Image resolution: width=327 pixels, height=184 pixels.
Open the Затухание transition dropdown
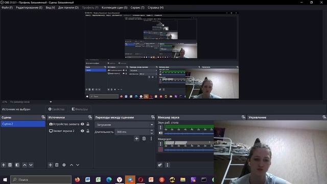tap(125, 125)
